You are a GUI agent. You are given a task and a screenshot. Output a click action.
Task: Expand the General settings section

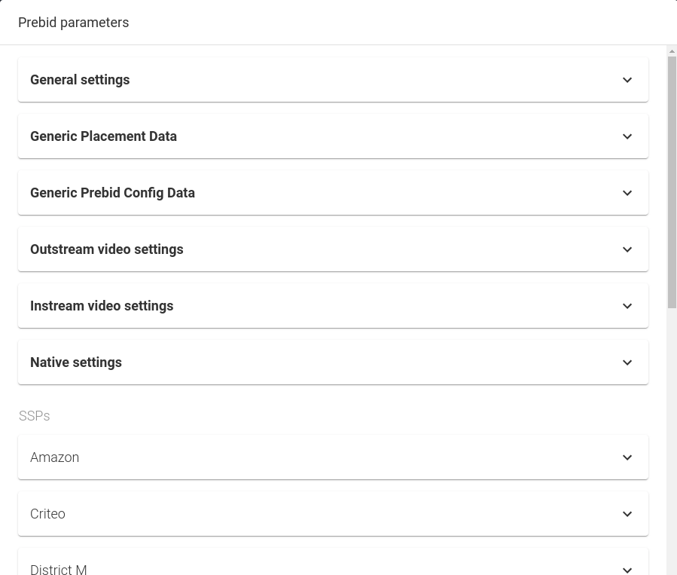(x=333, y=79)
